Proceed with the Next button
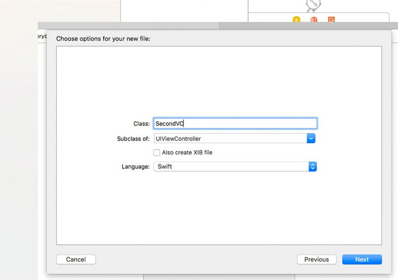The image size is (398, 280). coord(361,259)
